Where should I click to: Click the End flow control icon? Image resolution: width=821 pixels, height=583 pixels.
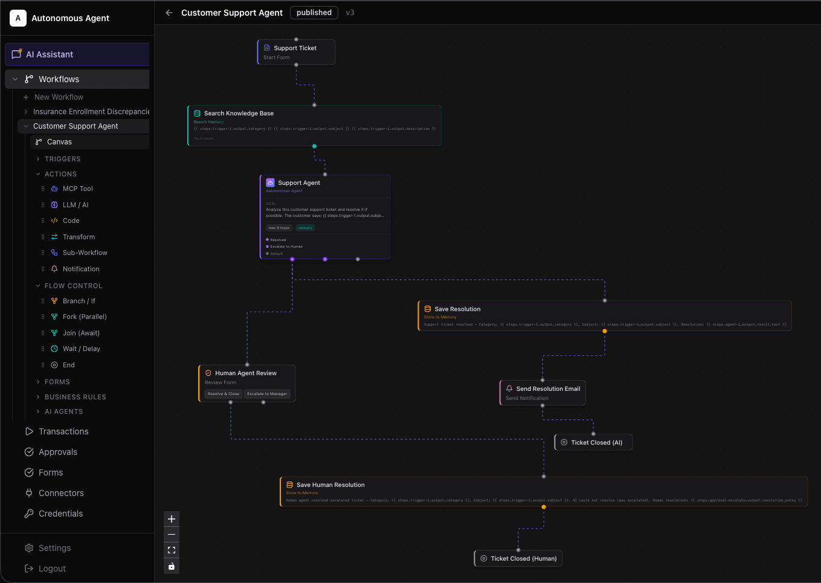tap(54, 365)
